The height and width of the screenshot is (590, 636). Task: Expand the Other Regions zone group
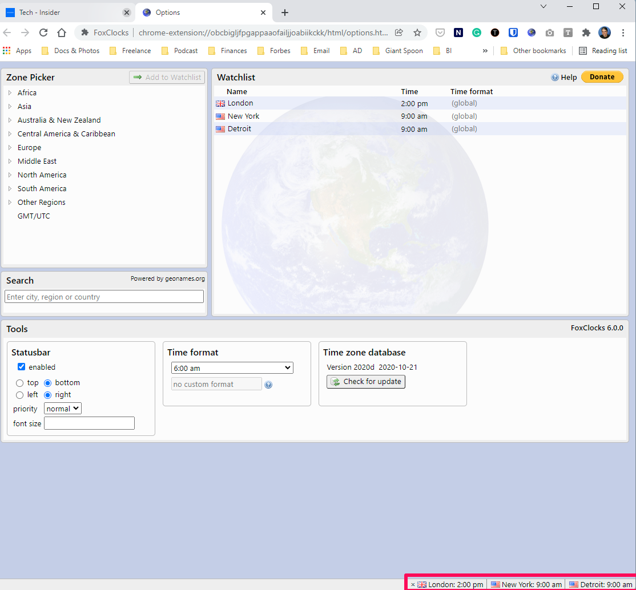[x=10, y=203]
